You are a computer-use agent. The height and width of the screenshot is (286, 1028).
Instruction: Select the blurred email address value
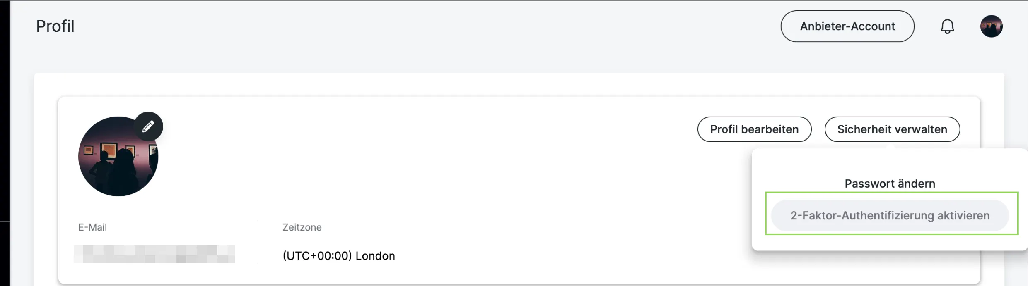pos(154,254)
